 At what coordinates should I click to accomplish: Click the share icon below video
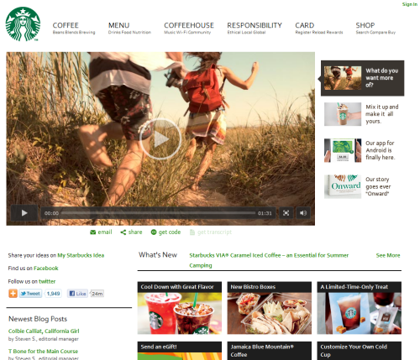123,232
